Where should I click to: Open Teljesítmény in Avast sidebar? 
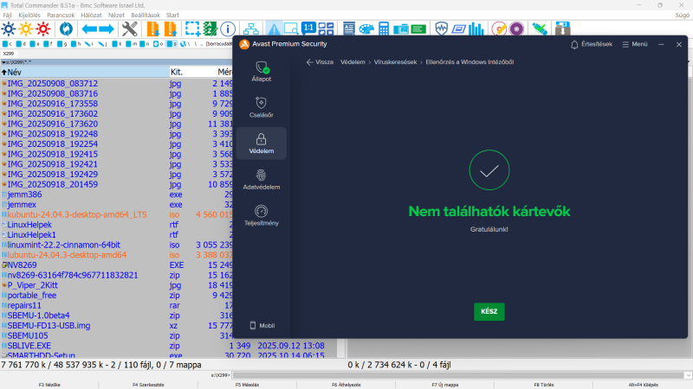click(x=262, y=215)
